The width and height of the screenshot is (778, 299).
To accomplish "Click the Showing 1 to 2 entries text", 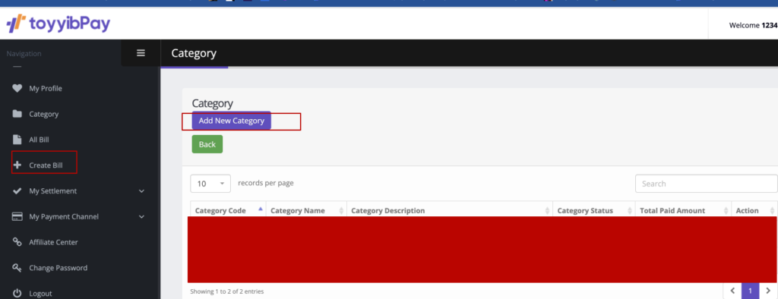I will tap(226, 291).
